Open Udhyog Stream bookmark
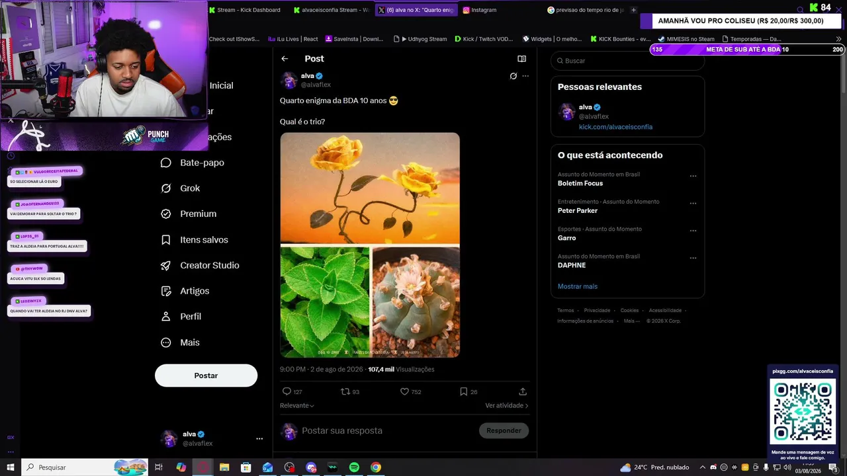The image size is (847, 476). [420, 39]
